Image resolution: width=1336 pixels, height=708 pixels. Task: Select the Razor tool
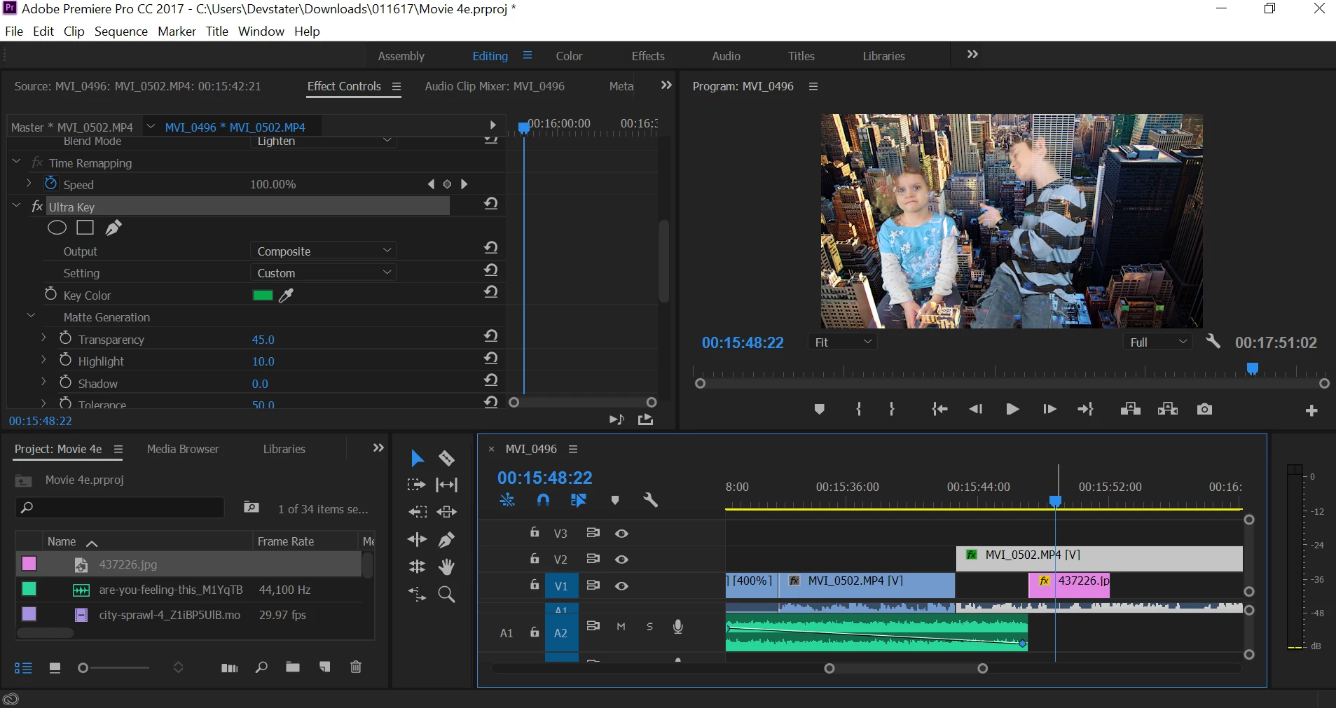pyautogui.click(x=446, y=458)
